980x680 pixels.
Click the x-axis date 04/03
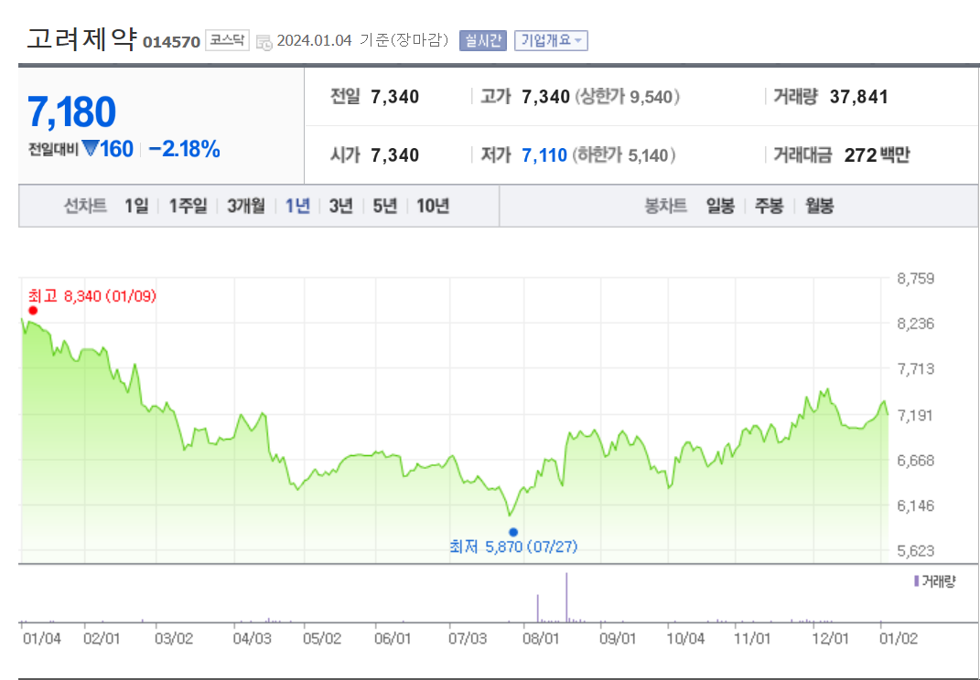tap(253, 640)
